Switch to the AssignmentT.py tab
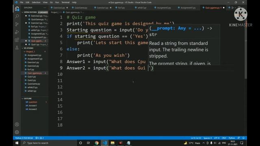 coord(188,8)
